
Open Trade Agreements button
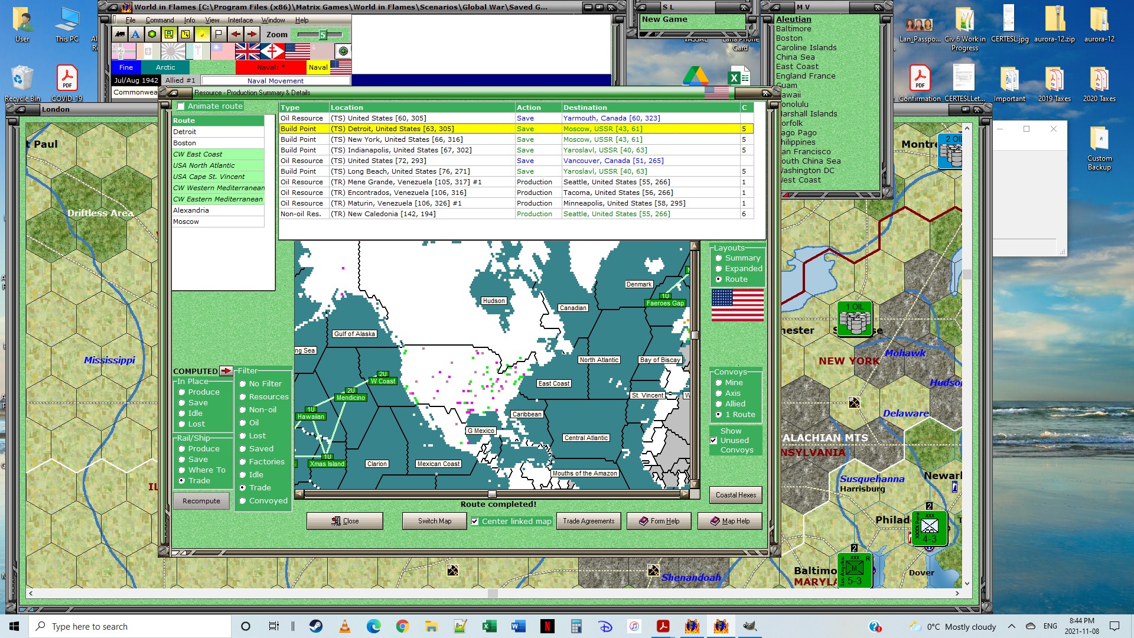tap(588, 521)
